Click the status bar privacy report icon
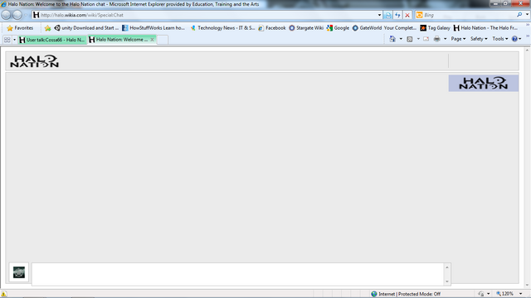531x298 pixels. coord(481,294)
